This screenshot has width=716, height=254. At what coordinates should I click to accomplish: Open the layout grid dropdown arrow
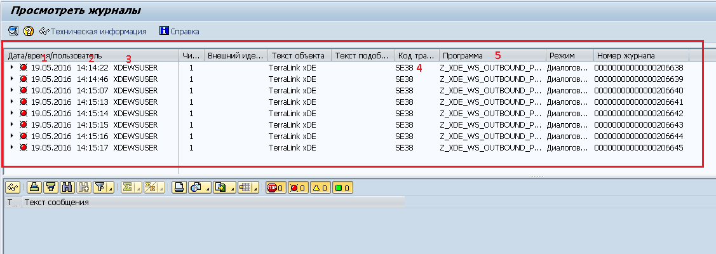(255, 187)
